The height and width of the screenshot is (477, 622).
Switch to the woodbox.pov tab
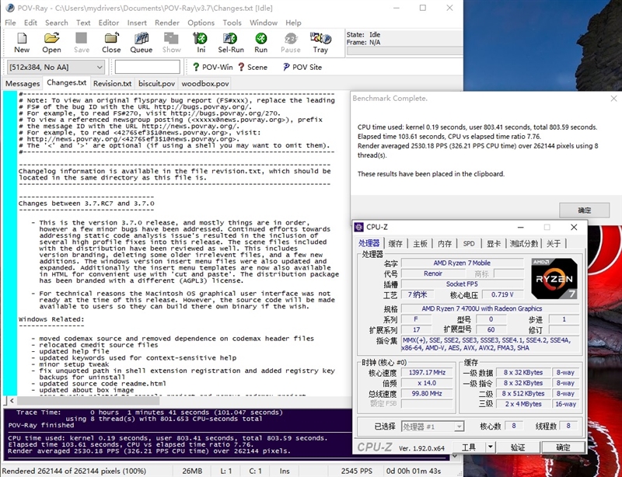click(x=206, y=83)
